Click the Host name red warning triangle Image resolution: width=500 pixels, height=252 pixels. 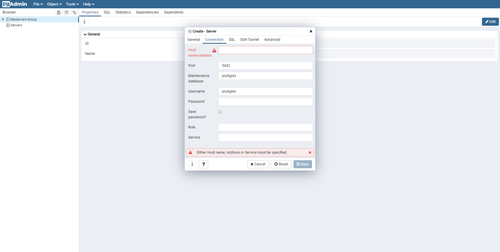point(214,50)
